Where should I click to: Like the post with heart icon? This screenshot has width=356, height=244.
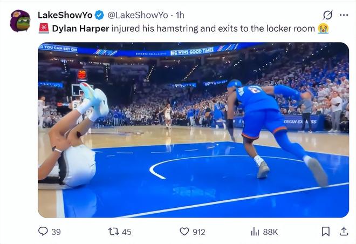pyautogui.click(x=184, y=232)
